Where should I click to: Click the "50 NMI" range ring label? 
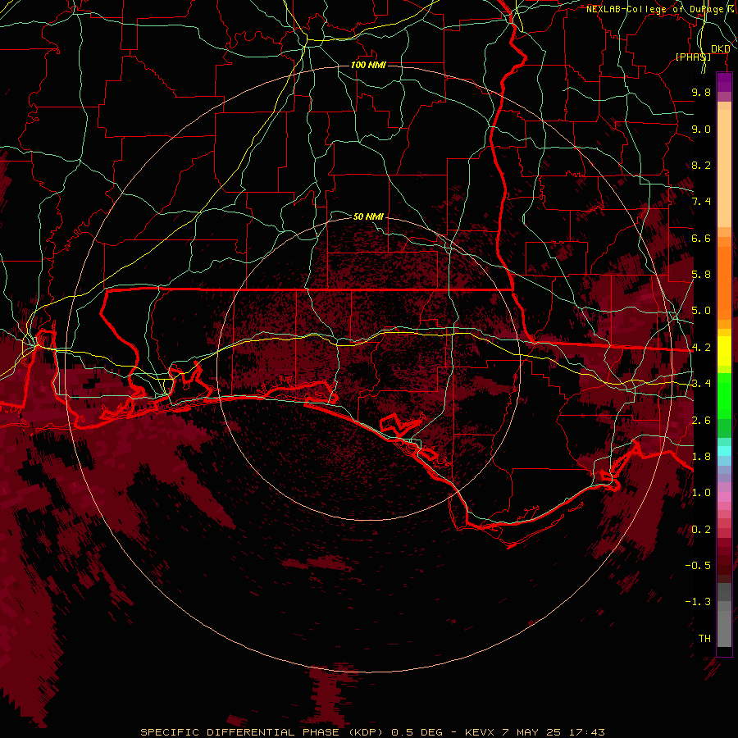click(368, 216)
